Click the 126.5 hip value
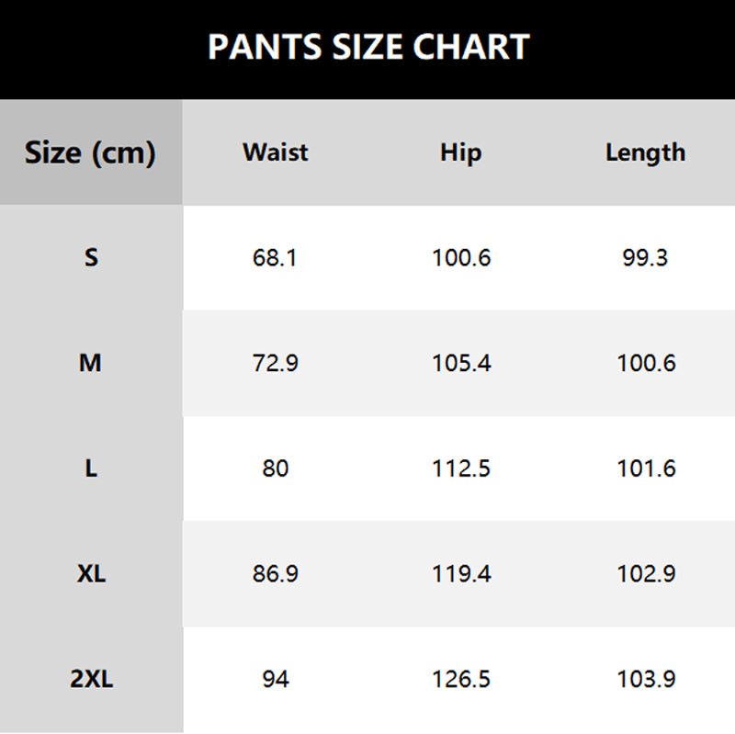This screenshot has height=734, width=735. click(461, 680)
